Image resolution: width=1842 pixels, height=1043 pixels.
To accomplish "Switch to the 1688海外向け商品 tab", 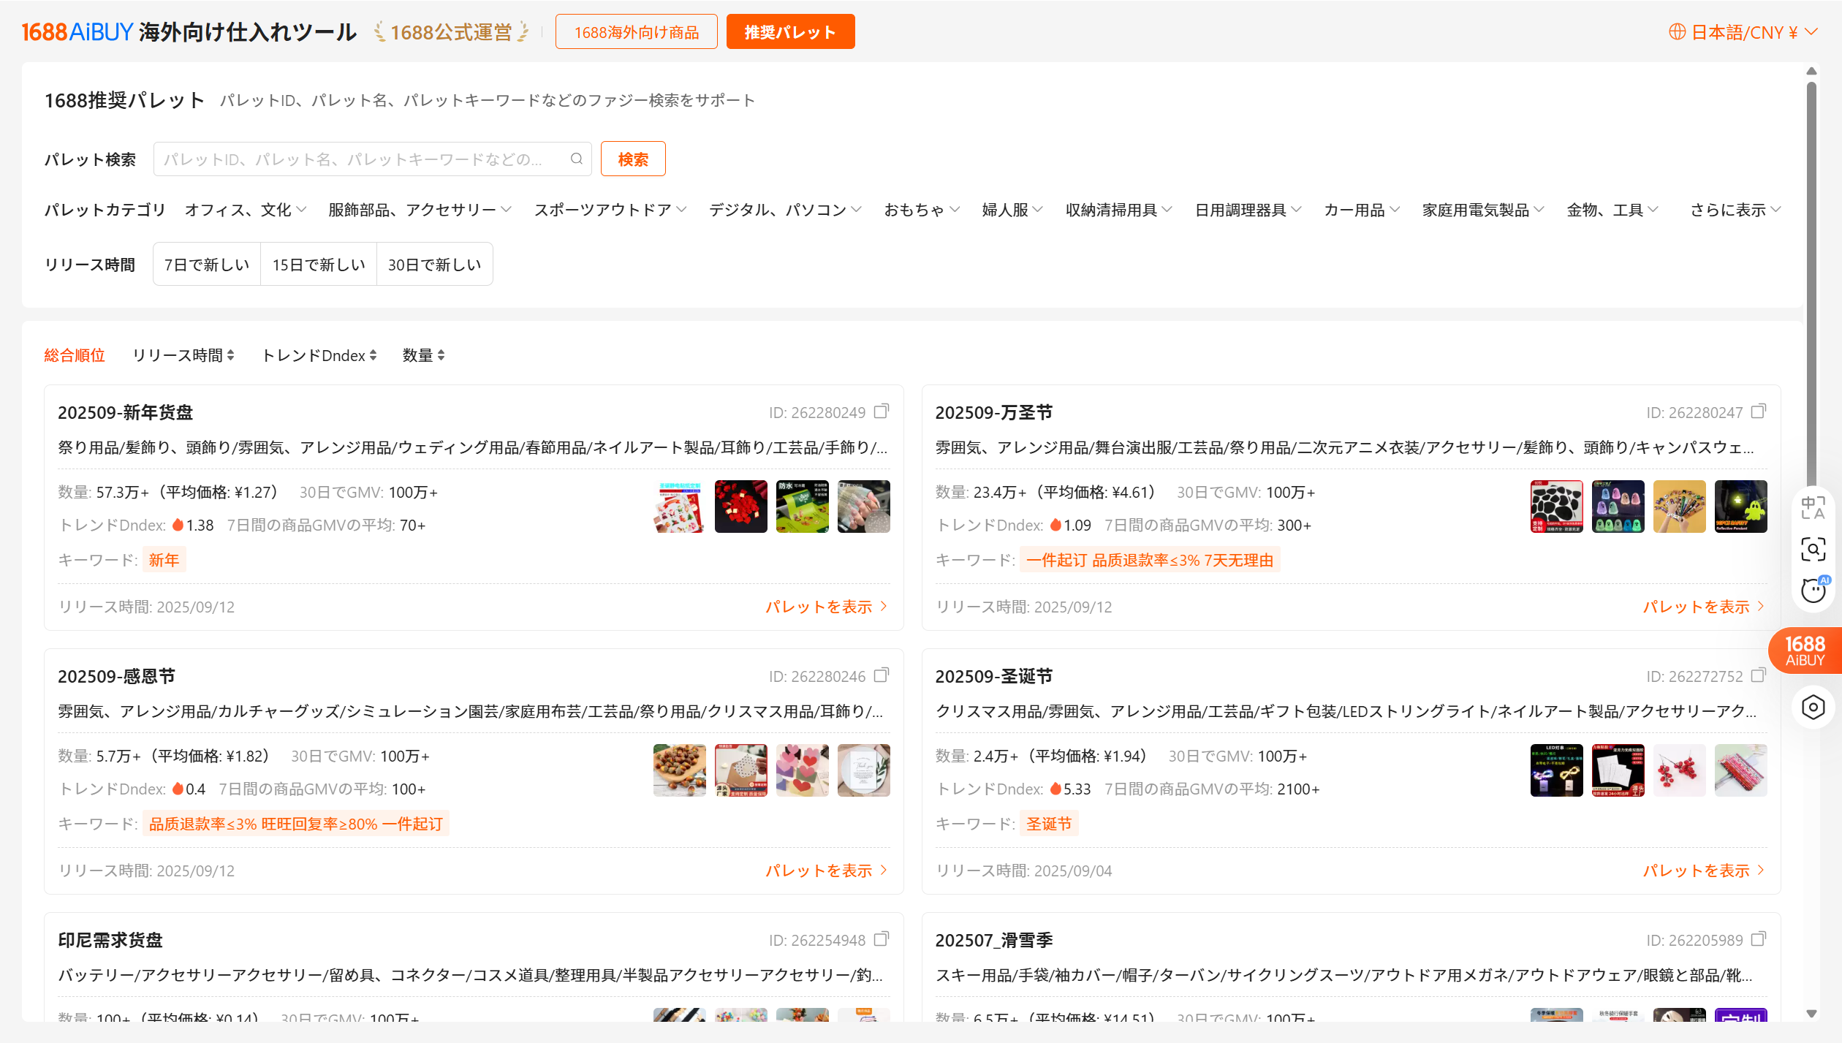I will tap(636, 32).
